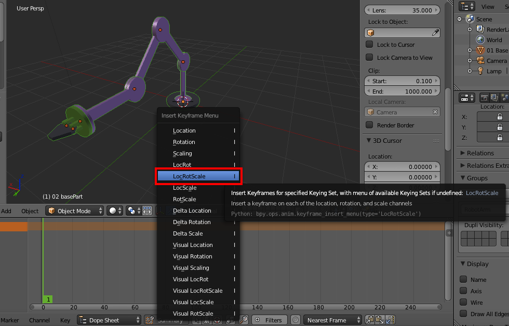Click the Copy keyframes icon
The image size is (509, 326).
(x=370, y=320)
